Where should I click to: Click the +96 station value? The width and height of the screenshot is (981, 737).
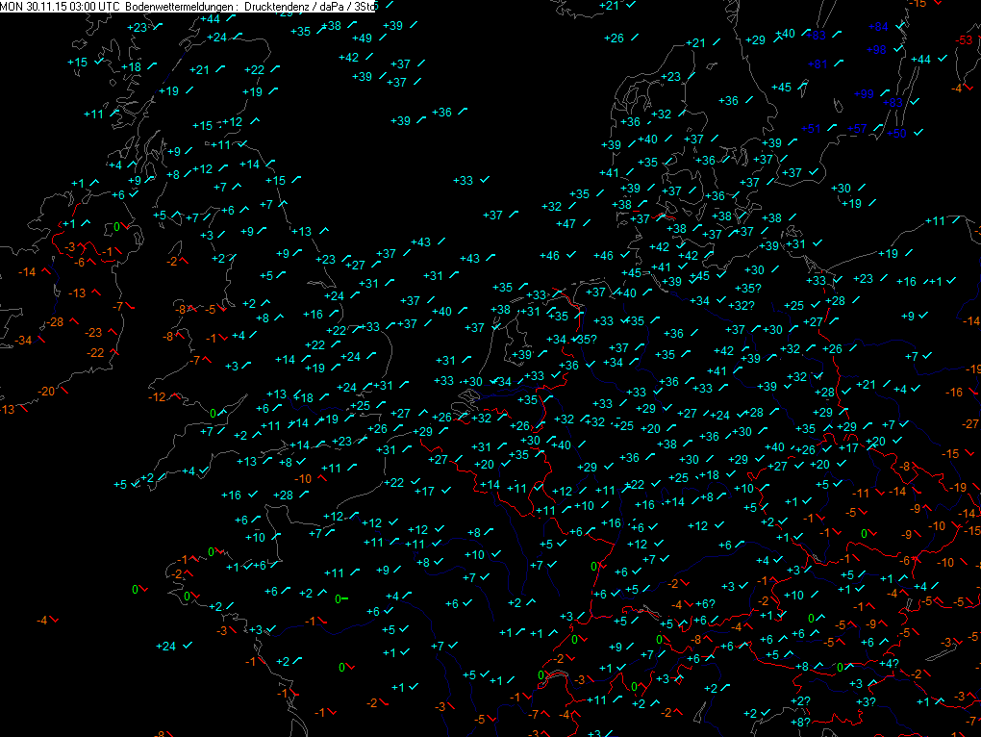coord(876,50)
